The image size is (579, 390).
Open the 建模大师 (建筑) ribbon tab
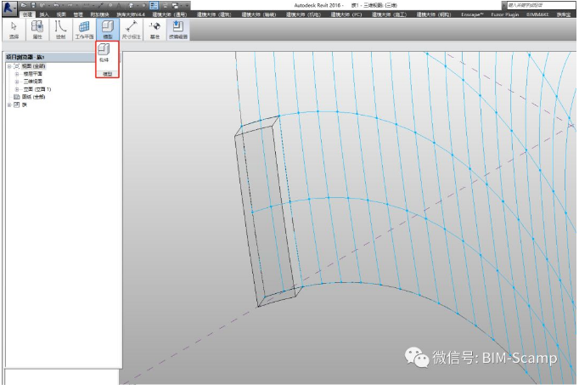[214, 14]
